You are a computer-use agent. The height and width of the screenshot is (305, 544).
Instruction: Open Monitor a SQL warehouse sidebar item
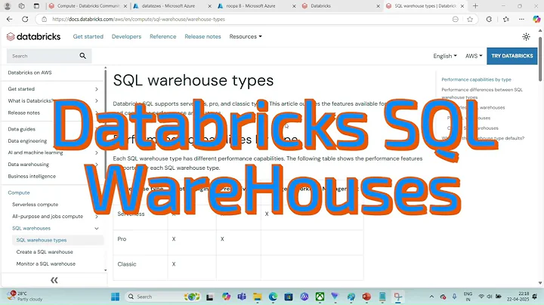46,263
